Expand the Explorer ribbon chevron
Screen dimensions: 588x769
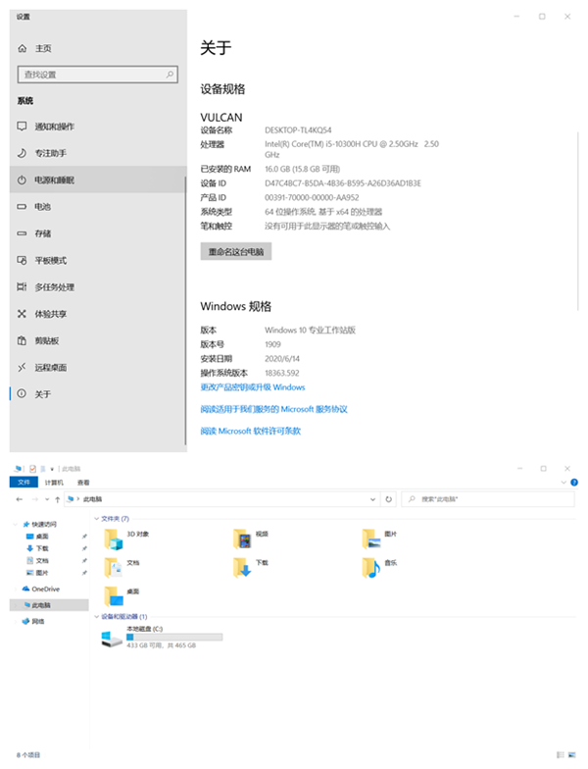click(x=563, y=483)
